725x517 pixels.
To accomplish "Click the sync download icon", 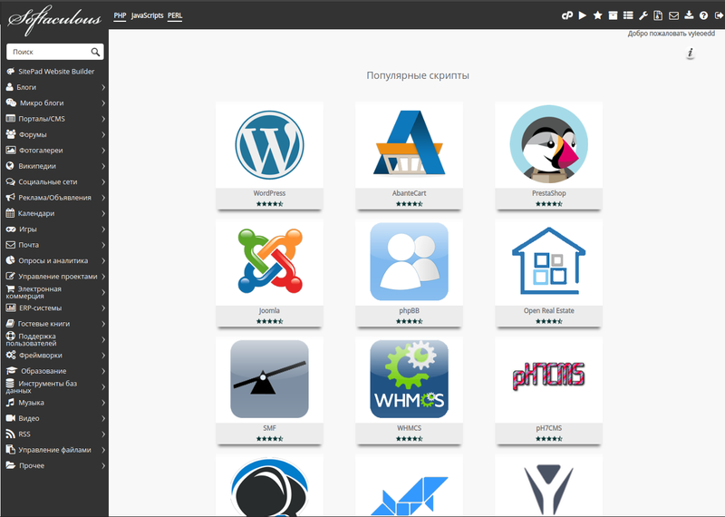I will 689,15.
